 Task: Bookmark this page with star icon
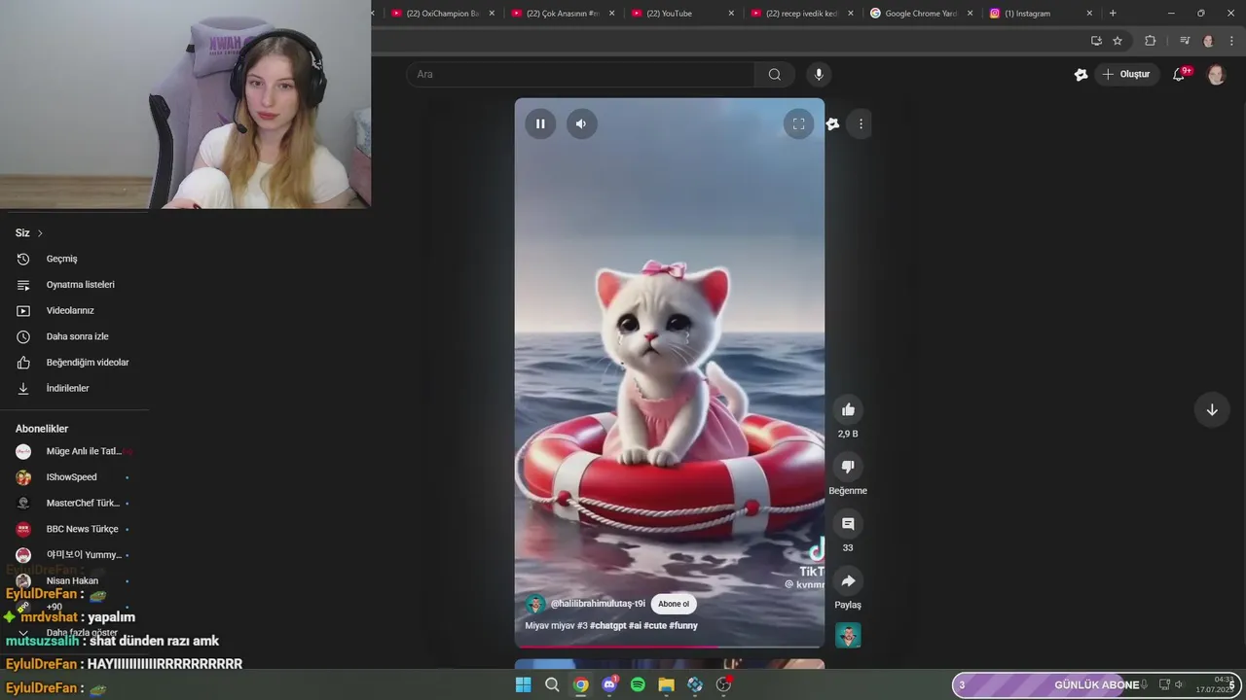(1118, 41)
